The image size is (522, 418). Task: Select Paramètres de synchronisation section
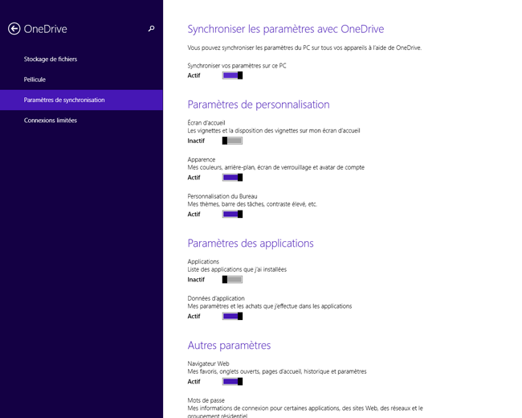pyautogui.click(x=82, y=100)
